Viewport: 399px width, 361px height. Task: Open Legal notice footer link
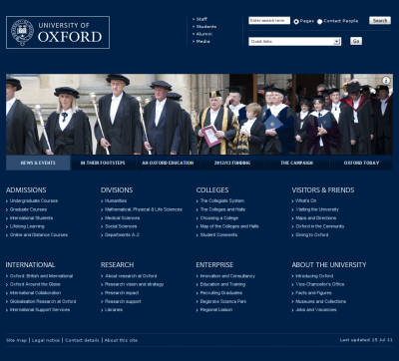(46, 340)
